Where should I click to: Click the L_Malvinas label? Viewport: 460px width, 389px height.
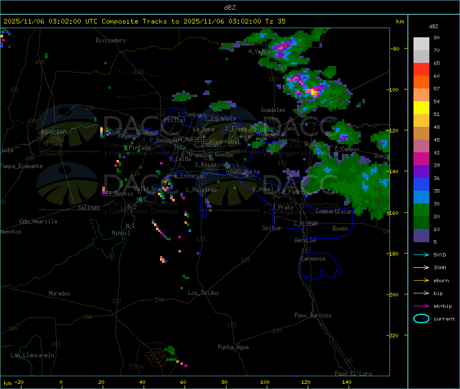click(201, 190)
